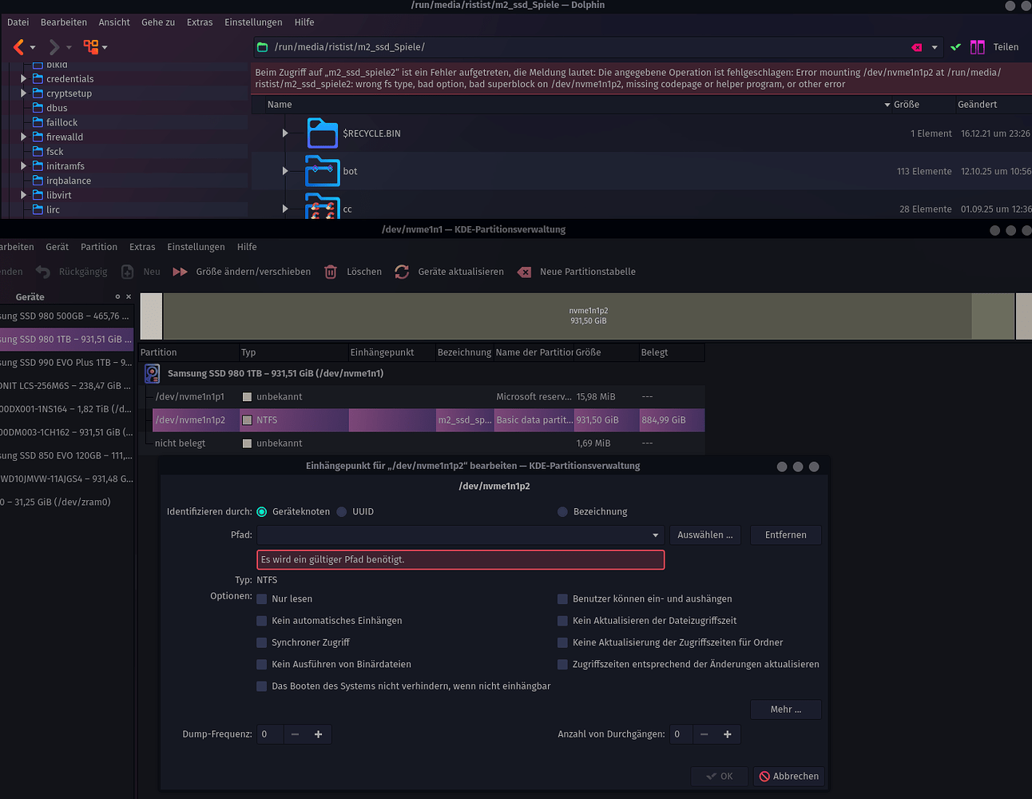
Task: Check Kein automatisches Einhängen
Action: pyautogui.click(x=261, y=620)
